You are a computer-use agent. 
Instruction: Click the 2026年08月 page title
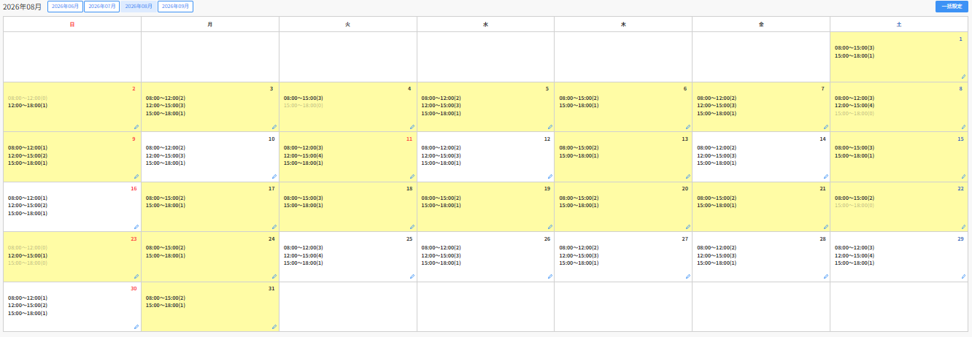[x=22, y=7]
